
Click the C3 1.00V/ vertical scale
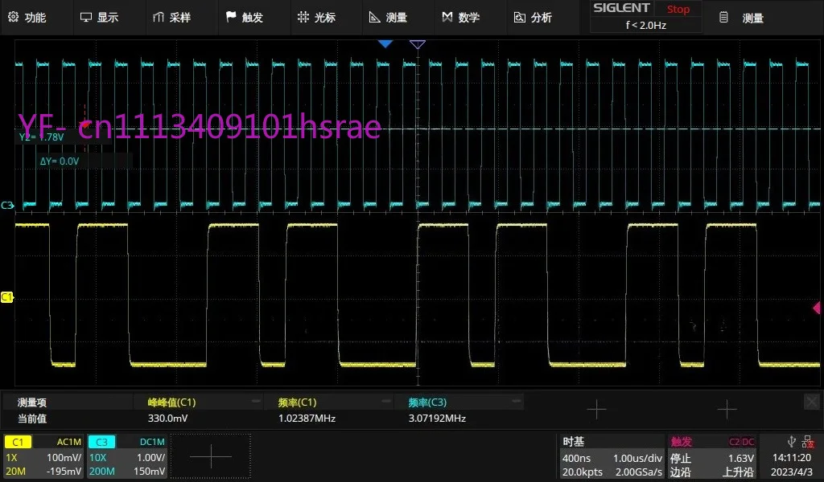[x=150, y=457]
